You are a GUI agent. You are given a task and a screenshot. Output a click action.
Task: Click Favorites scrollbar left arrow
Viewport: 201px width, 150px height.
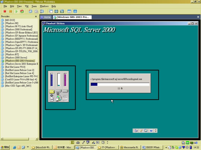coord(2,139)
